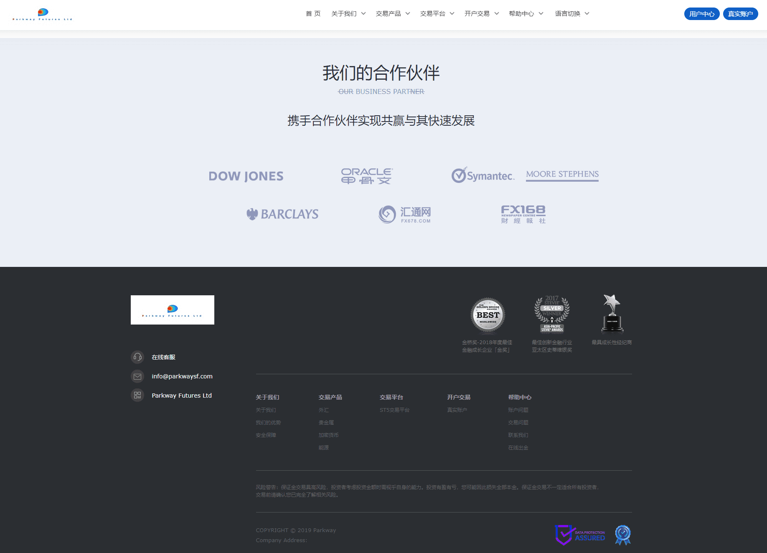
Task: Go to 首页 in the navigation bar
Action: click(313, 14)
